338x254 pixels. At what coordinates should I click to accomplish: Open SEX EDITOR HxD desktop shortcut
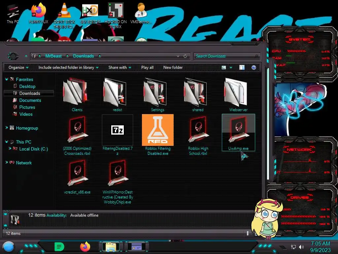pyautogui.click(x=90, y=13)
